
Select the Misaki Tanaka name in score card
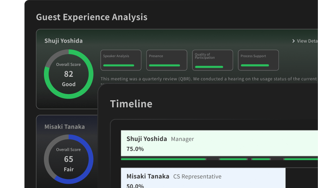[x=64, y=127]
